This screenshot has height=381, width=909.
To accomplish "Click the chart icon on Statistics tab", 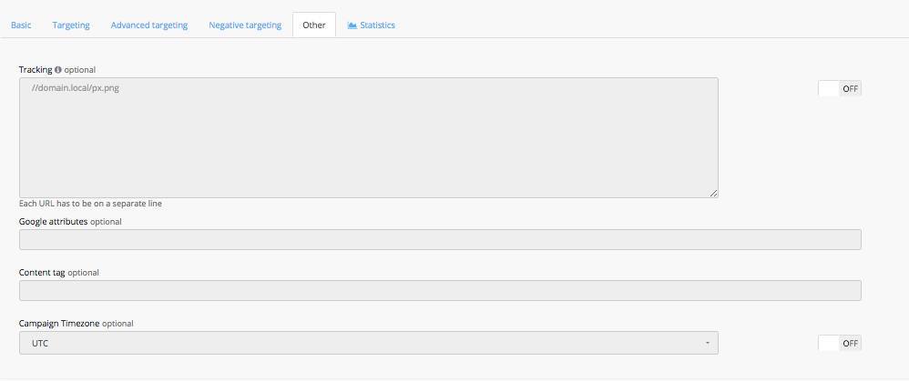I will pyautogui.click(x=352, y=25).
